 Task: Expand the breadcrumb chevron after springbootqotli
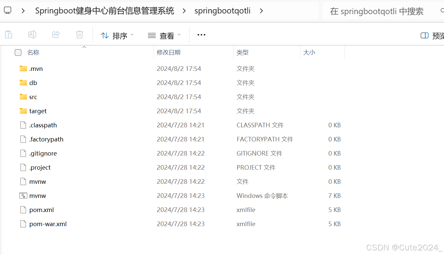pos(261,11)
